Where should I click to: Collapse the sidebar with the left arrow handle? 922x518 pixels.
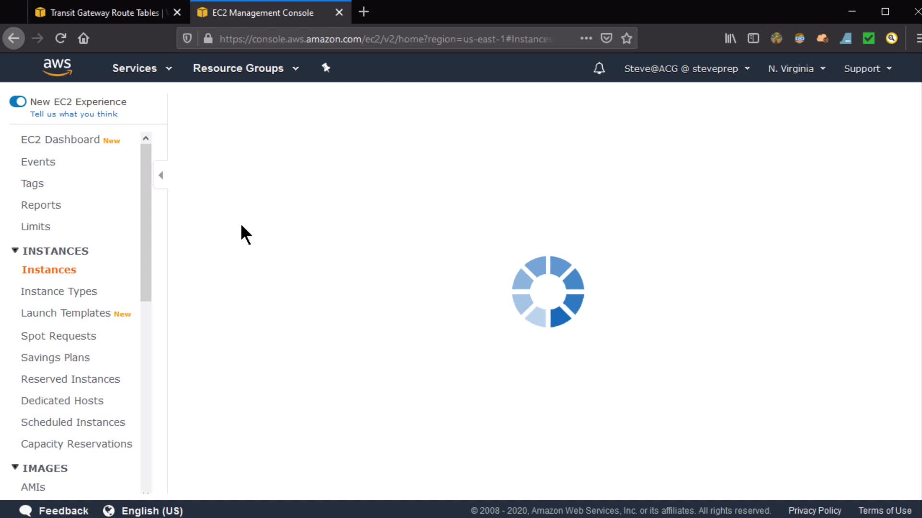pyautogui.click(x=161, y=175)
